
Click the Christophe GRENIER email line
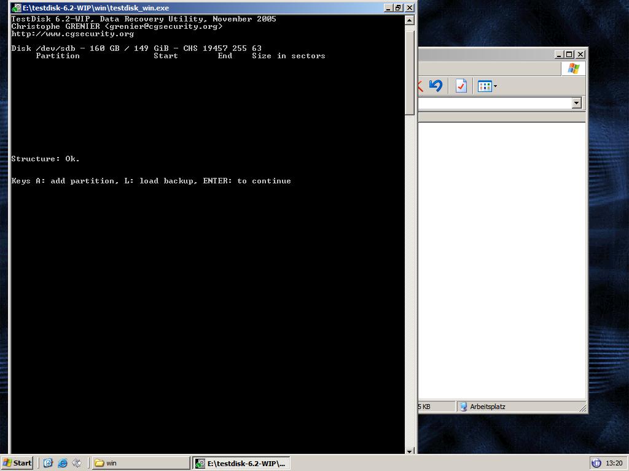tap(117, 26)
